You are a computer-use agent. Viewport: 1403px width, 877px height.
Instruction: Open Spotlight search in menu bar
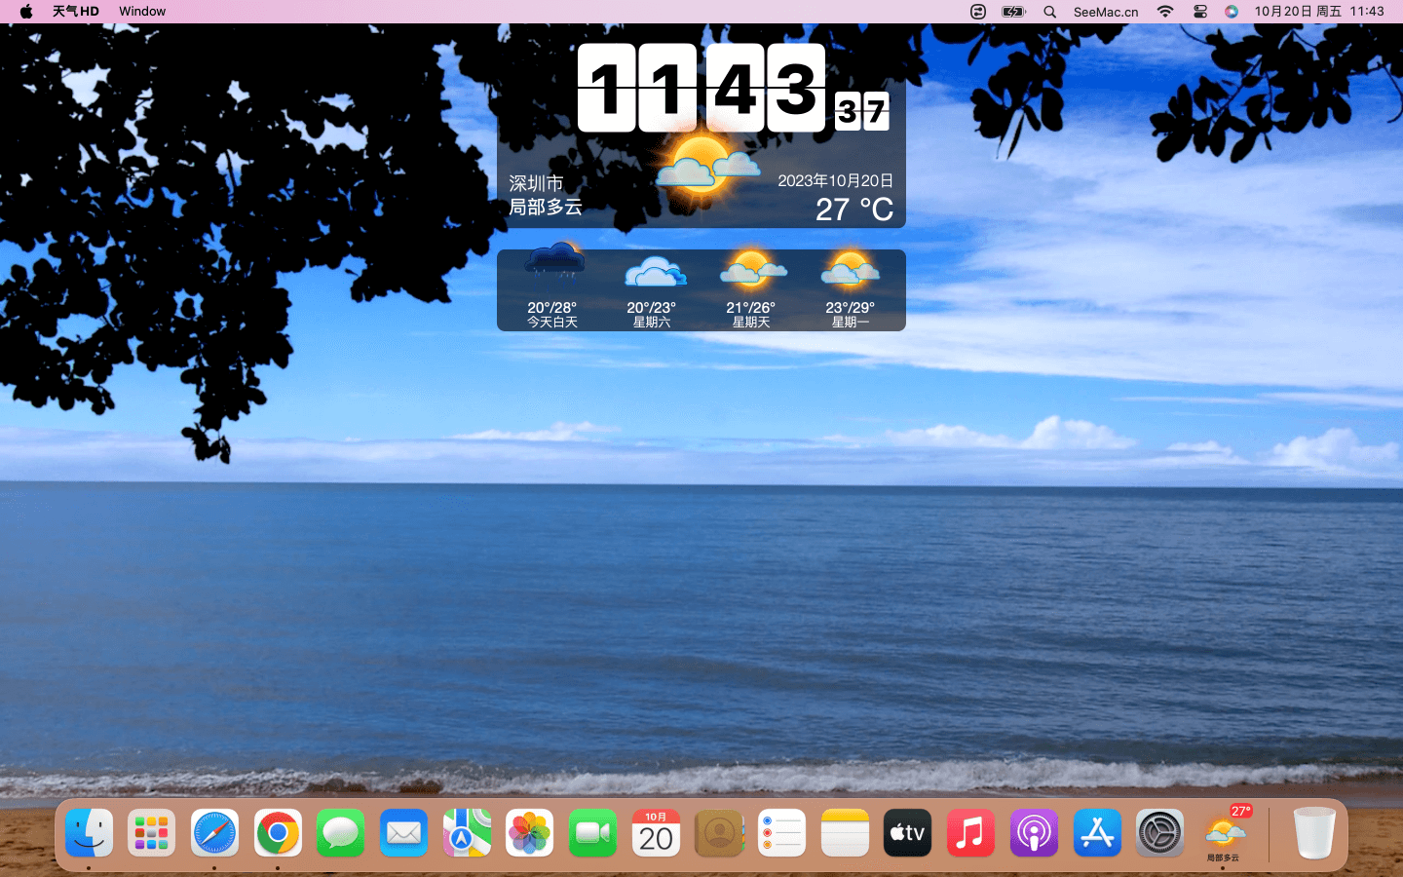pos(1049,12)
